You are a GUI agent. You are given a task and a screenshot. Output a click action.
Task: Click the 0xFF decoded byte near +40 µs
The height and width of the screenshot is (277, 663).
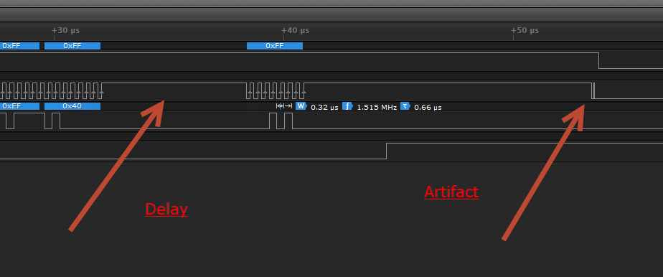pyautogui.click(x=275, y=46)
